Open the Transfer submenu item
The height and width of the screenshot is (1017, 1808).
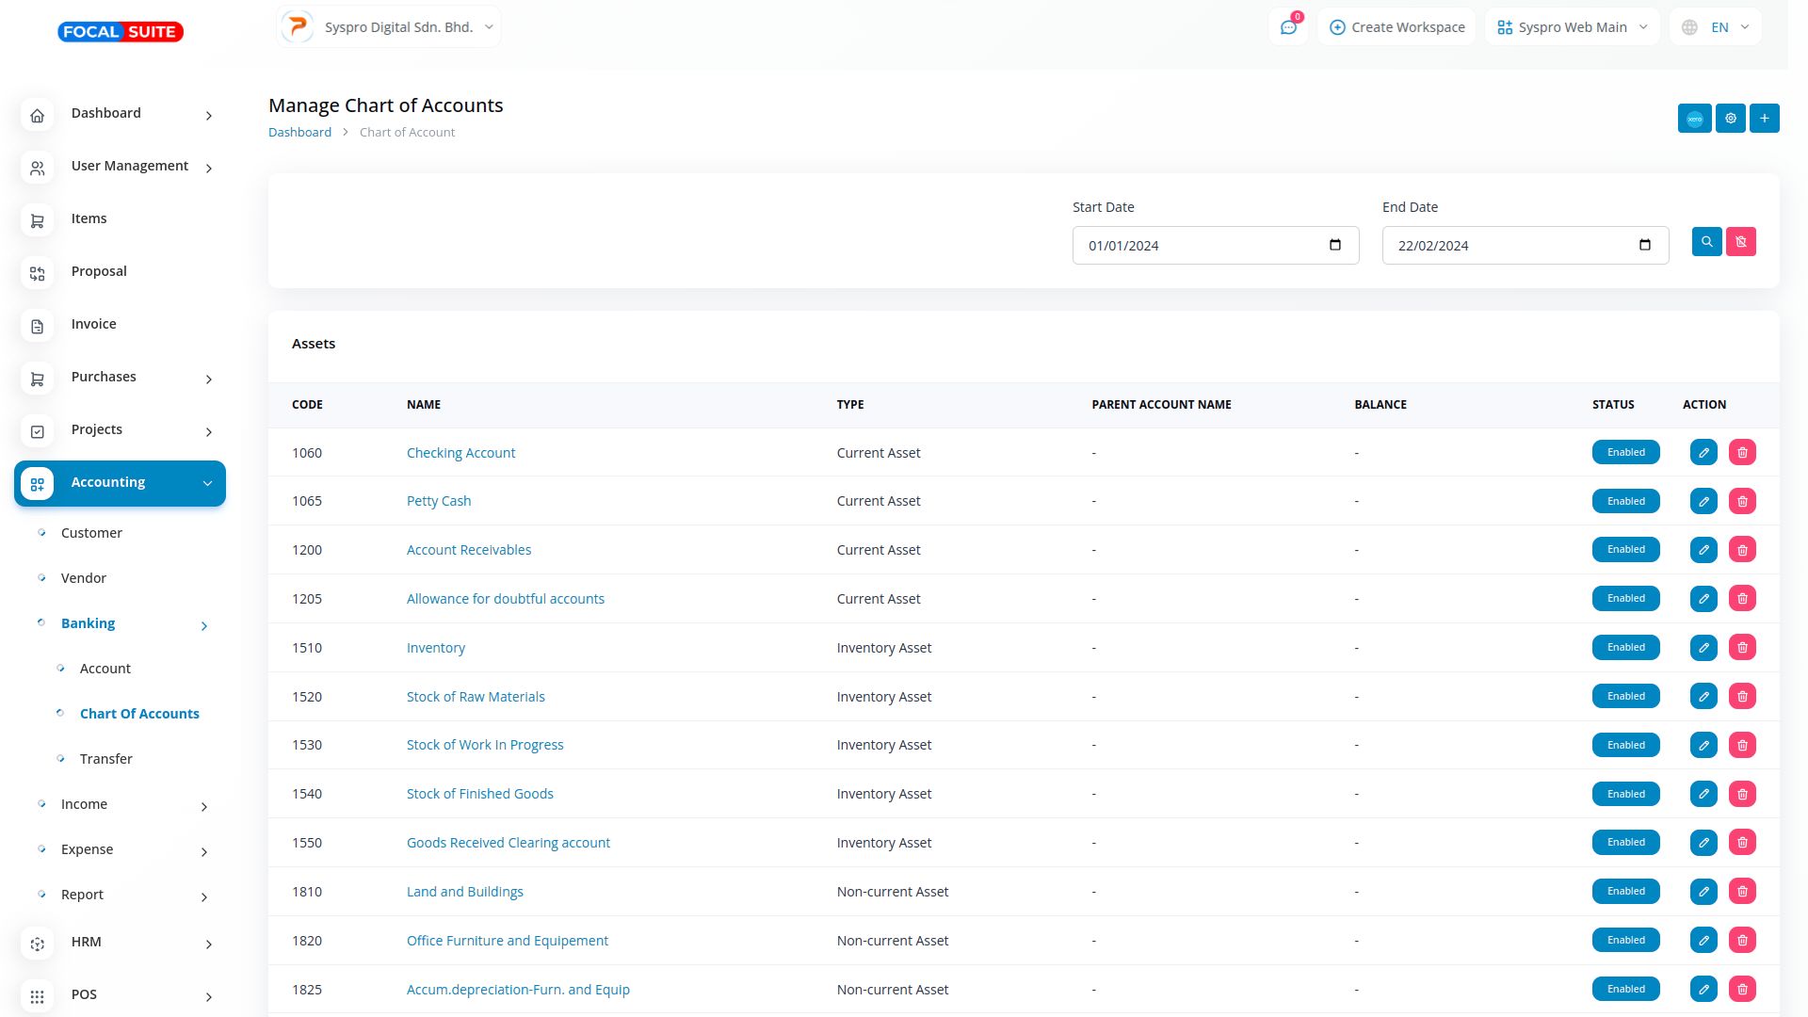[105, 759]
